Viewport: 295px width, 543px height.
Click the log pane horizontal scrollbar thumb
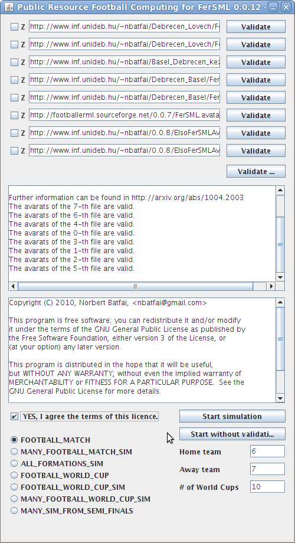tap(135, 286)
